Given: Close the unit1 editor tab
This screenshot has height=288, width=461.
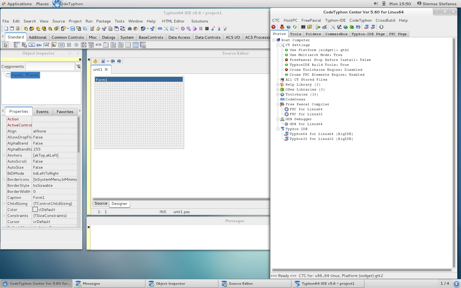Looking at the screenshot, I should [106, 69].
